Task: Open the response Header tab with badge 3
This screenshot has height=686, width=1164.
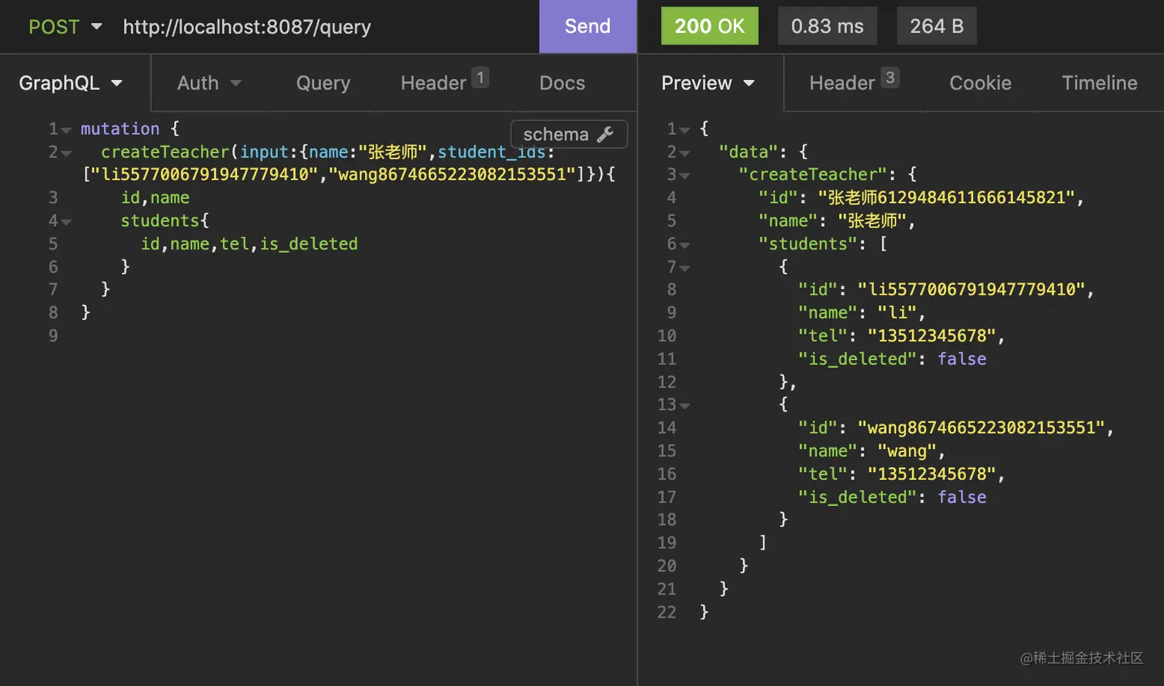Action: coord(854,82)
